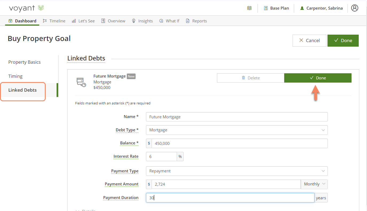
Task: Click the book icon in header
Action: (x=249, y=8)
